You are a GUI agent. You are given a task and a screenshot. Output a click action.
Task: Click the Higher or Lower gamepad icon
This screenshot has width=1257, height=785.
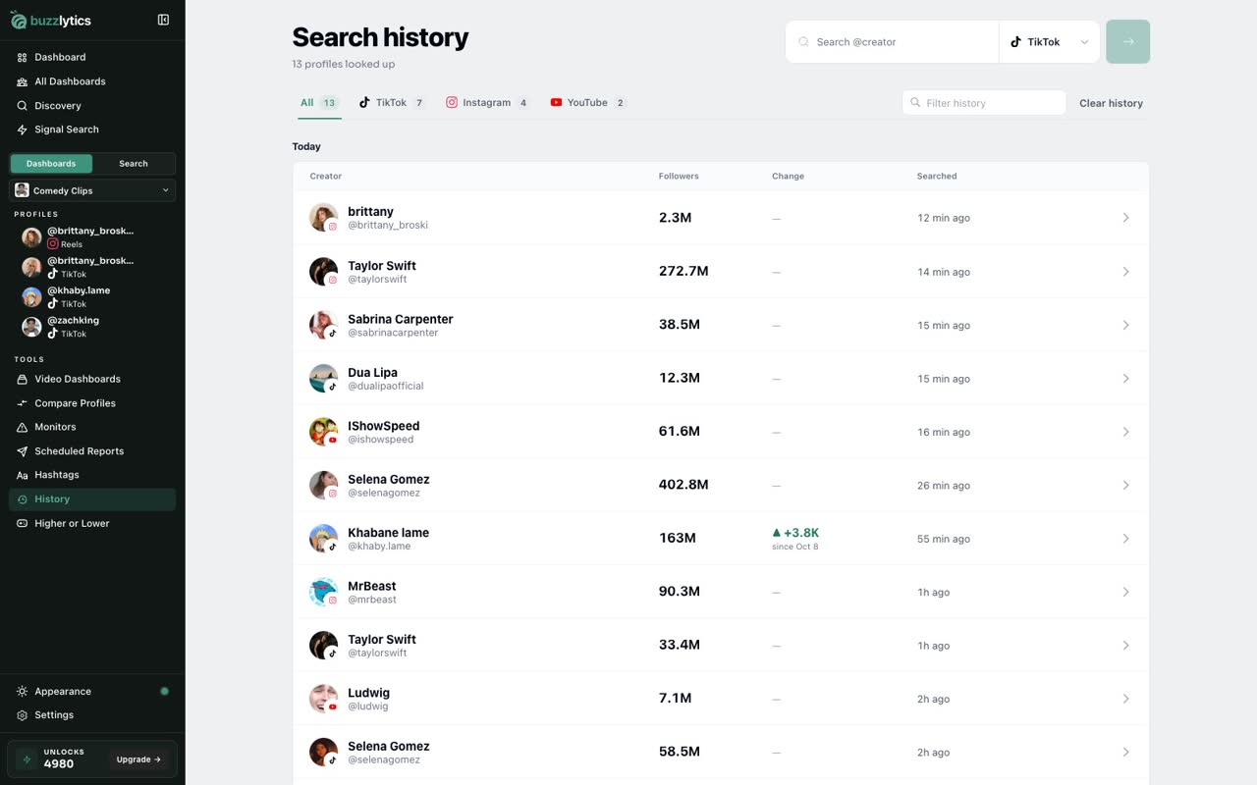(x=22, y=523)
